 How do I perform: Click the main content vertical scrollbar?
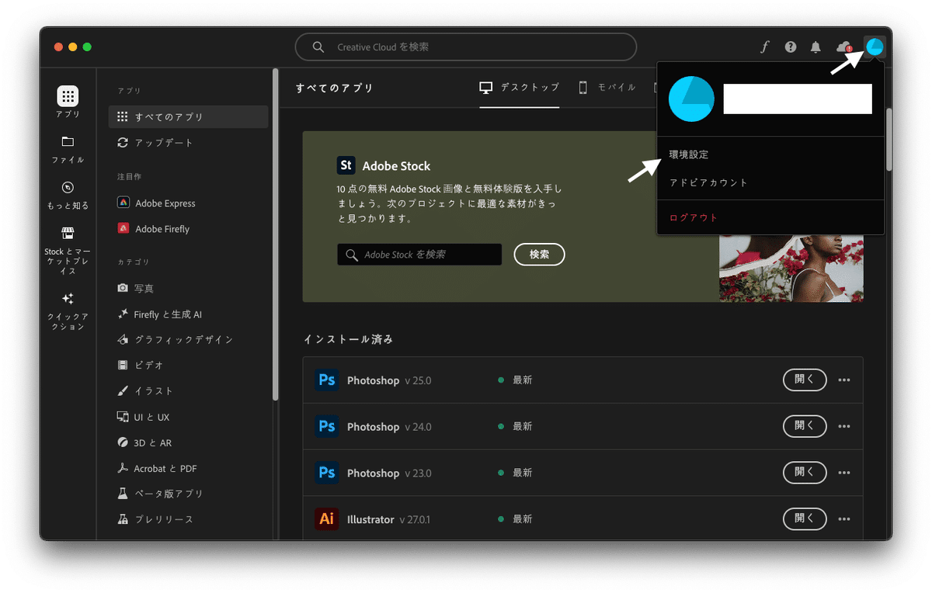[x=889, y=140]
